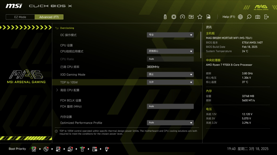Click the settings list vertical scrollbar

201,45
